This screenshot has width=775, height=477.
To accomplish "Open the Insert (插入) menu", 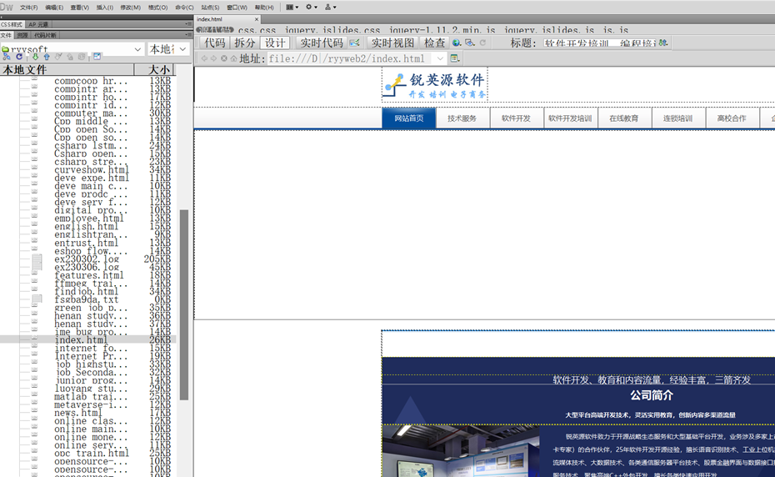I will (104, 8).
